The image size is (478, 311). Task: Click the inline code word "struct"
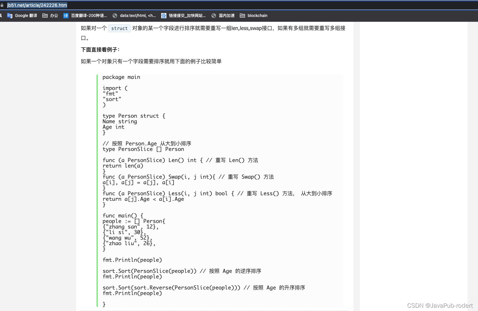[x=119, y=28]
